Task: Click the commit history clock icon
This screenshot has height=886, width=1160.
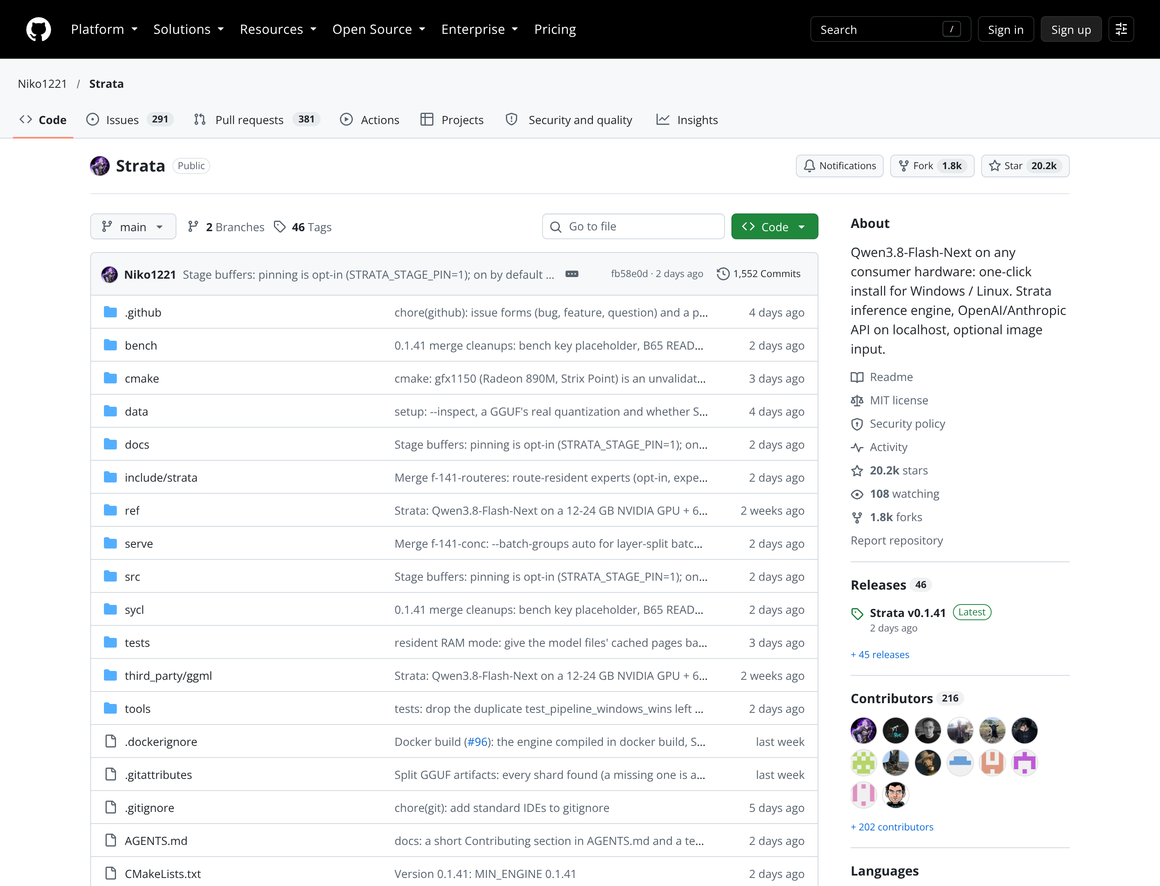Action: [x=723, y=274]
